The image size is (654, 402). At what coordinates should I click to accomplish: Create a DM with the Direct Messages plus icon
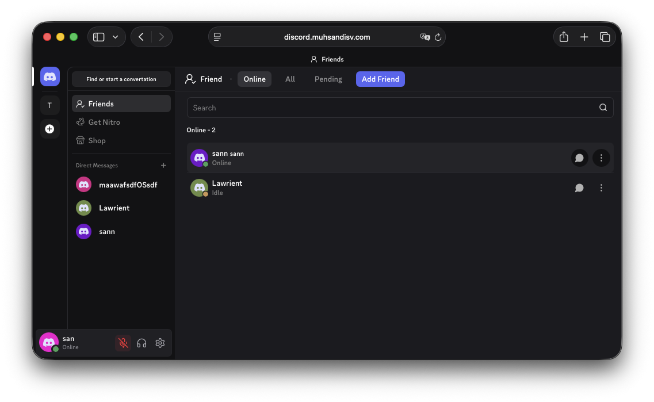(163, 165)
